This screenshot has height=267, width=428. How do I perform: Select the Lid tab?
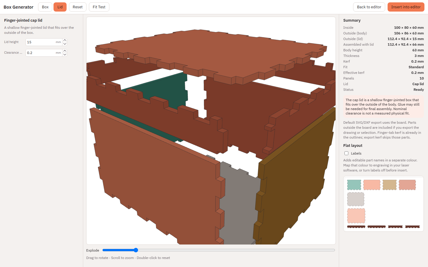(60, 7)
